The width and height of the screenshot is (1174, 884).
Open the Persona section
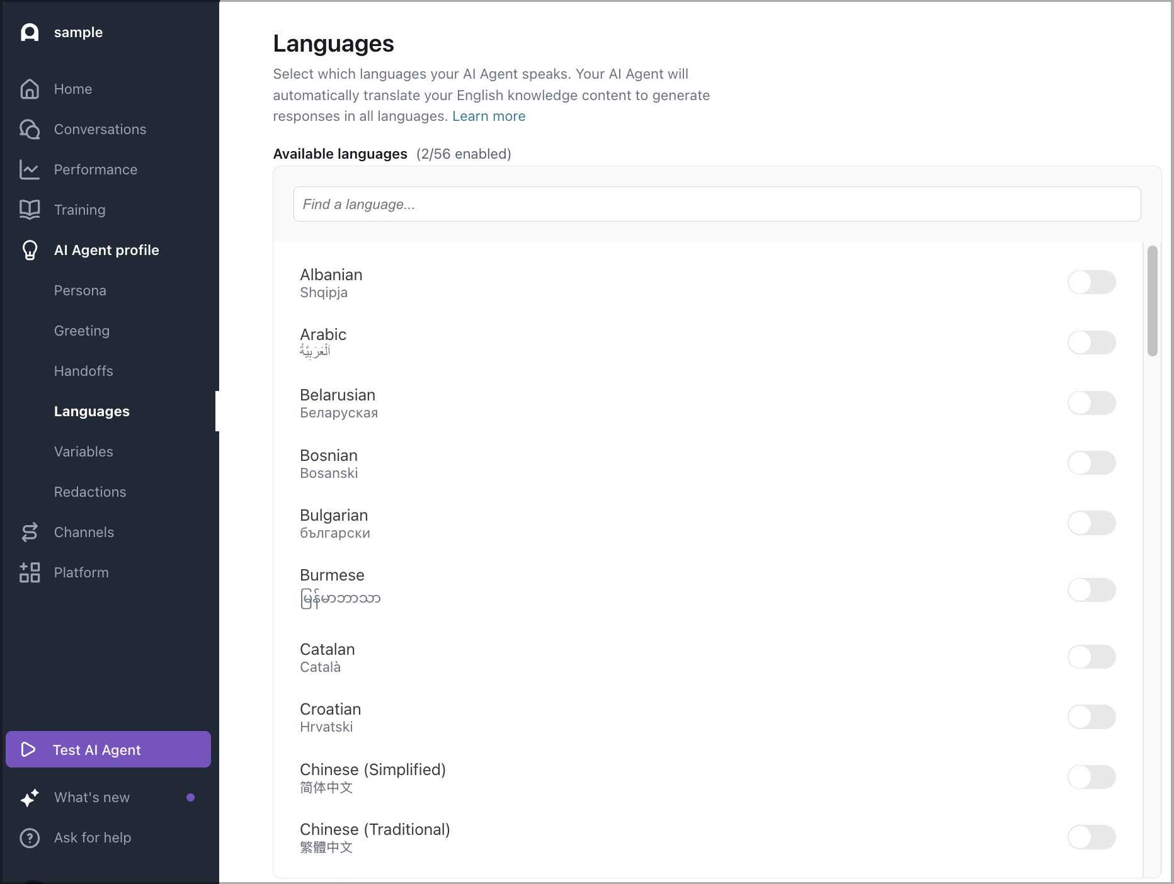pos(80,290)
